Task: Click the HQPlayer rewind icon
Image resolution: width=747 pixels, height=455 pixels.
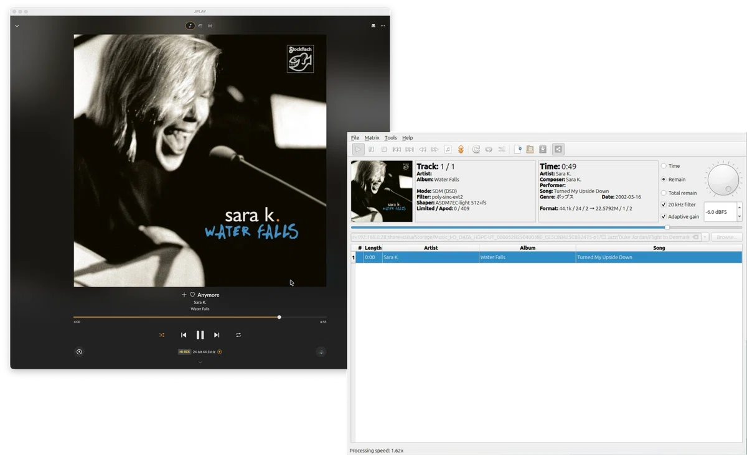Action: point(422,149)
